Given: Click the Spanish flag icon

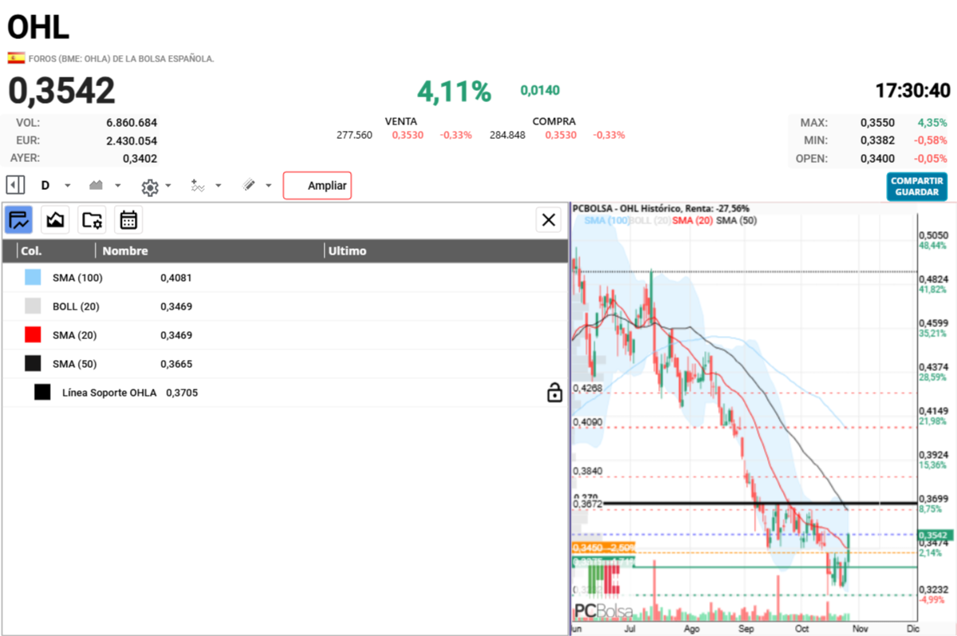Looking at the screenshot, I should pyautogui.click(x=16, y=58).
